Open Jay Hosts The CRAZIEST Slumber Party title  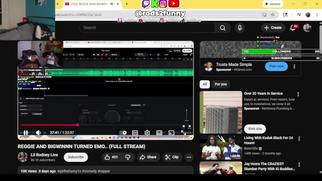(269, 166)
